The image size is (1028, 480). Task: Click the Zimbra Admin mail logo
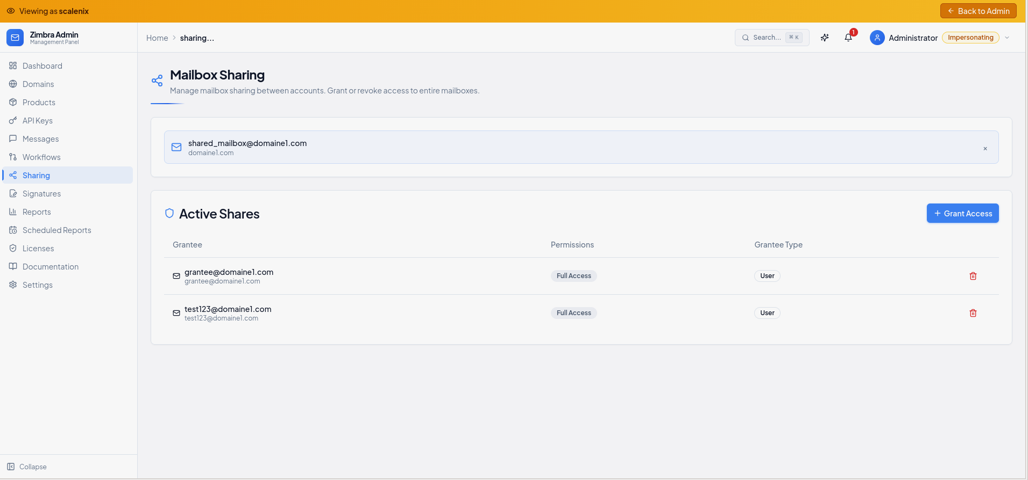(x=15, y=38)
